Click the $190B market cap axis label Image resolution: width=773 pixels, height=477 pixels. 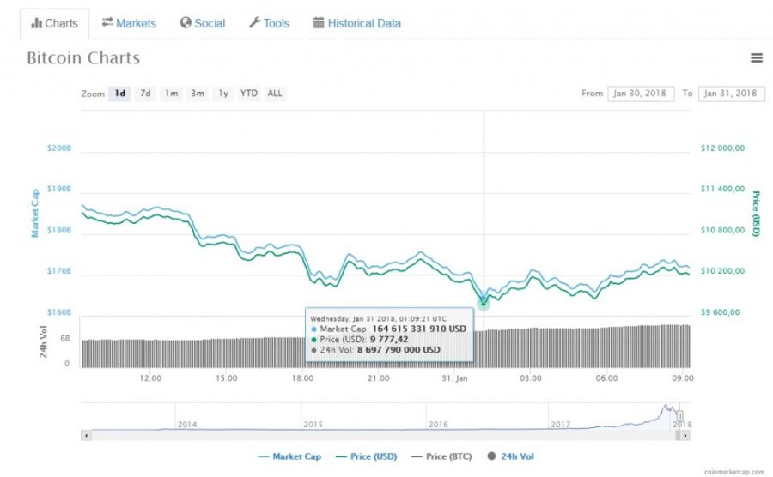click(59, 189)
